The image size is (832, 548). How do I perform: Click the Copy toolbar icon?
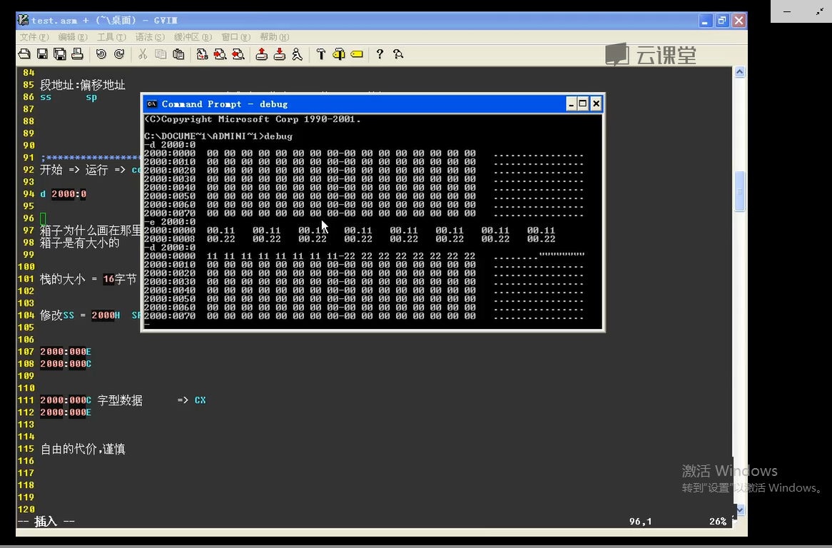click(161, 54)
